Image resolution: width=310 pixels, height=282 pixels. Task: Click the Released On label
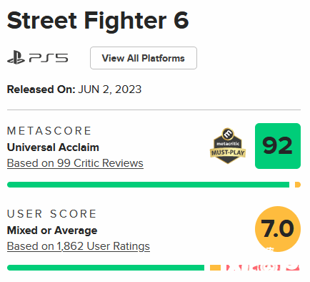tap(41, 89)
